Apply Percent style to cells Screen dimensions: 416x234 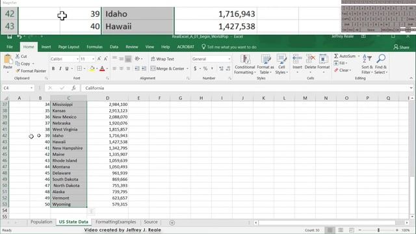[x=205, y=69]
